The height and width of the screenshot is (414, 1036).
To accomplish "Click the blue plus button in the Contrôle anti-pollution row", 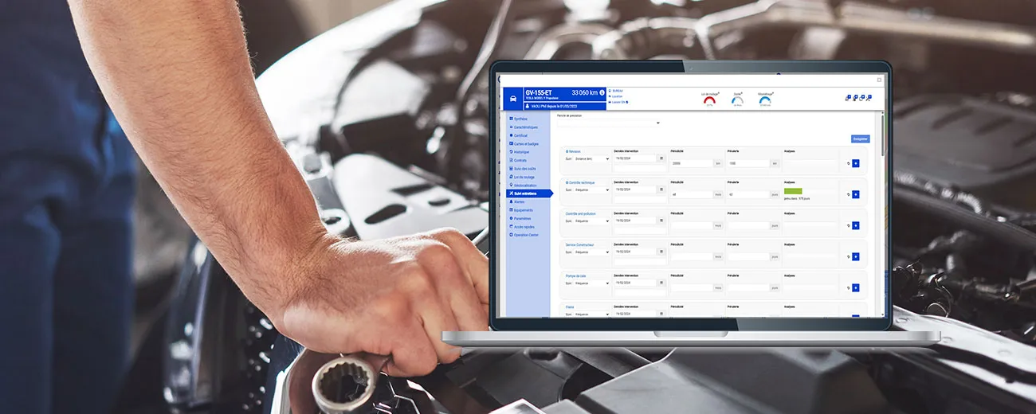I will coord(856,225).
